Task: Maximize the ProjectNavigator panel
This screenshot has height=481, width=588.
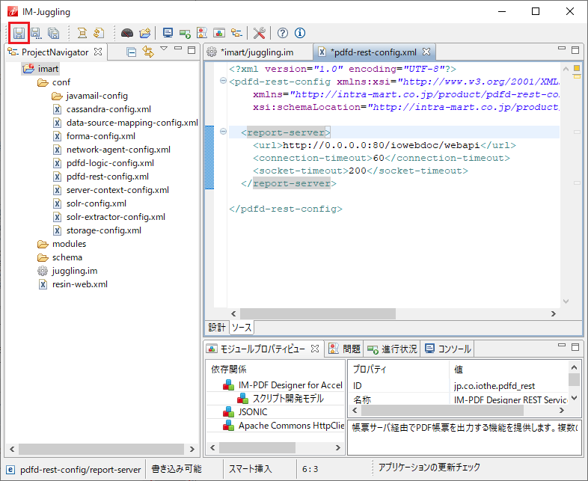Action: pyautogui.click(x=192, y=49)
